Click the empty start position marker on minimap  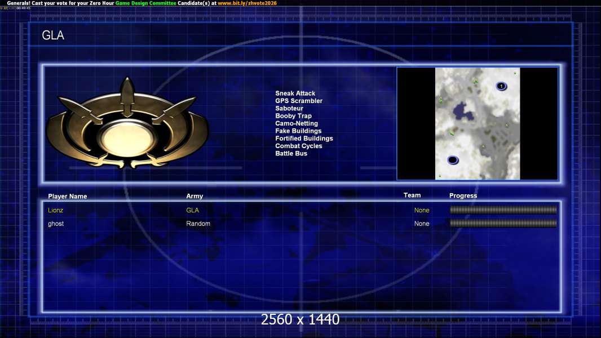tap(453, 160)
